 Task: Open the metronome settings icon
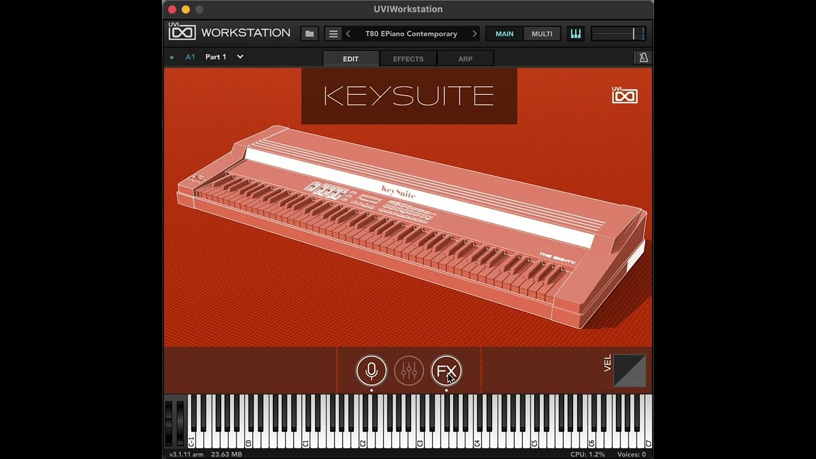click(643, 57)
